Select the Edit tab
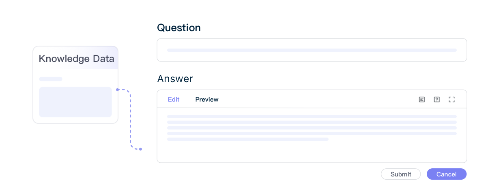 pyautogui.click(x=174, y=100)
